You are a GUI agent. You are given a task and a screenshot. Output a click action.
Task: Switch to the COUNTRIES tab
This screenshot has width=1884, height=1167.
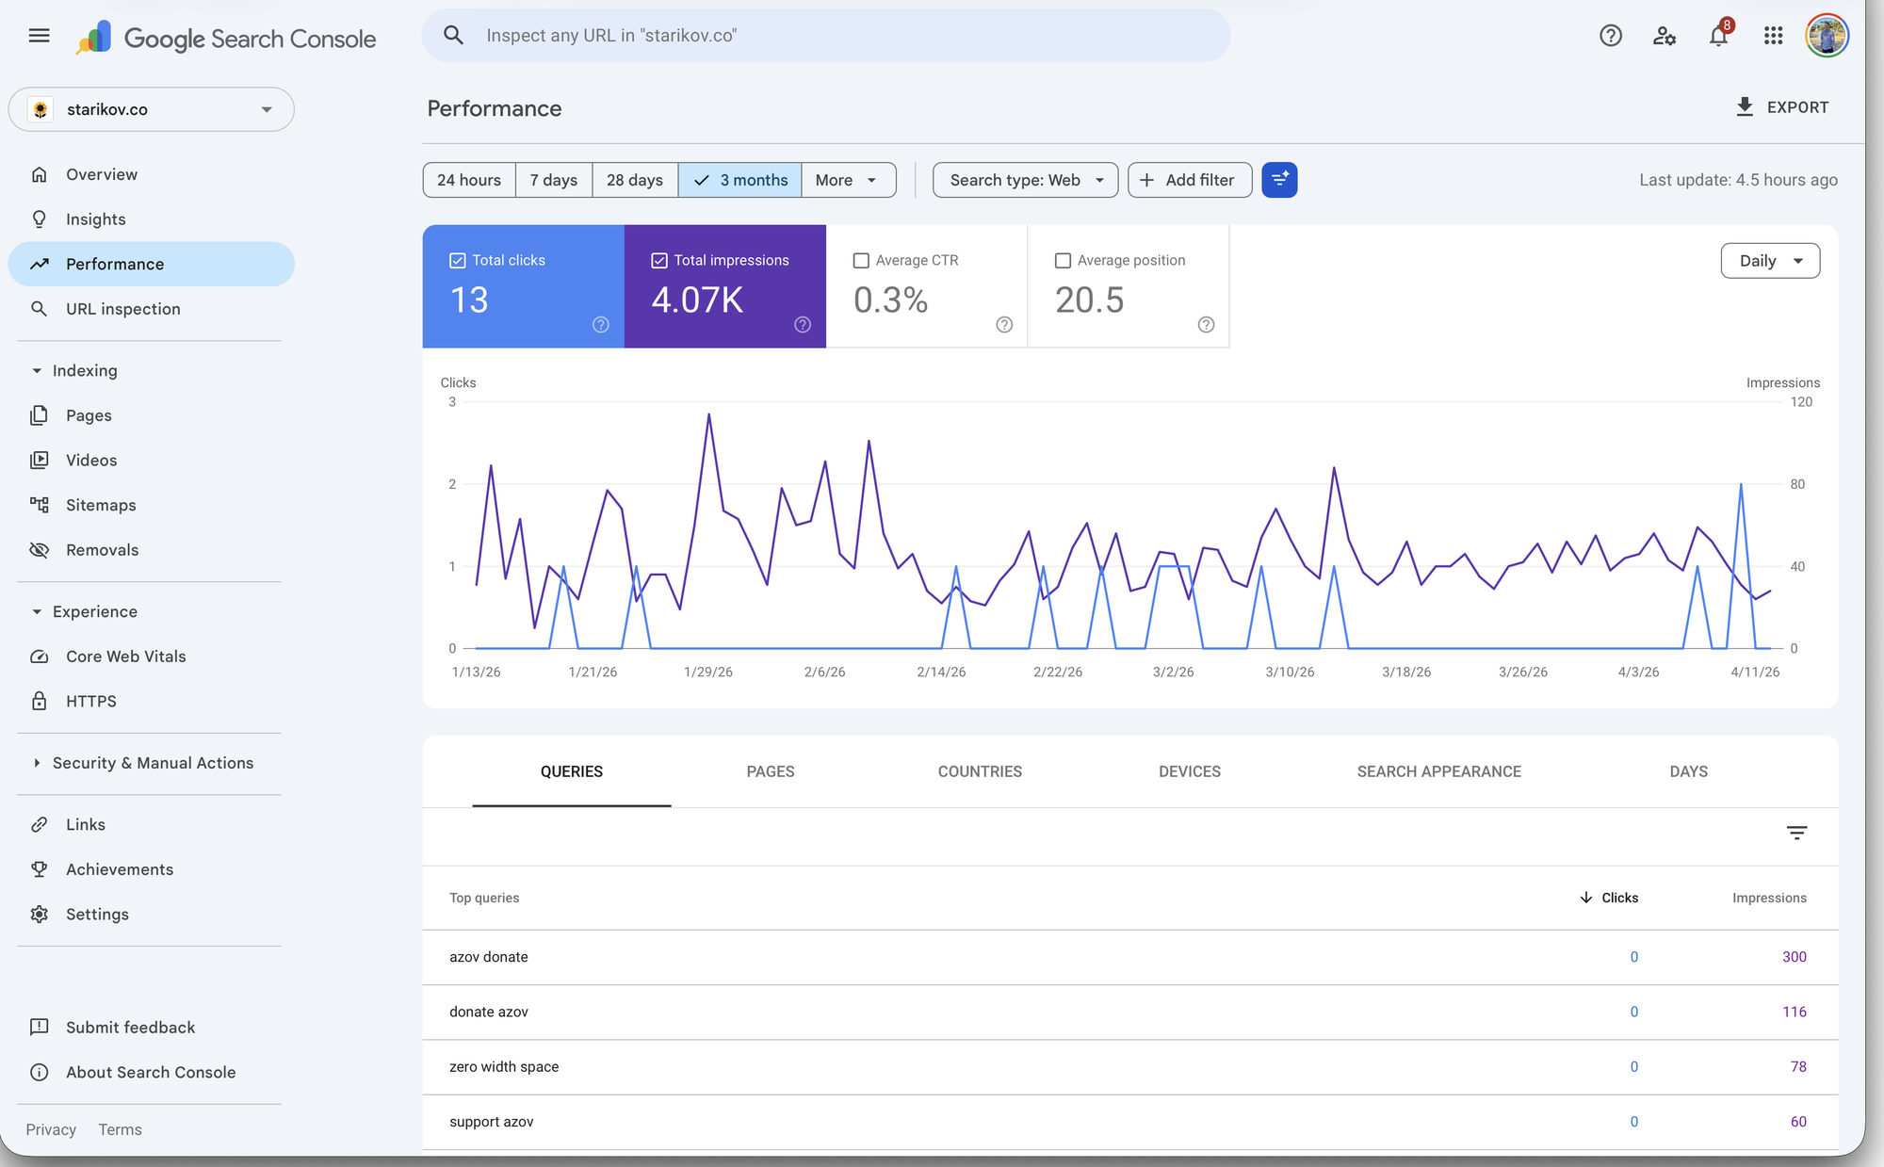click(x=980, y=771)
